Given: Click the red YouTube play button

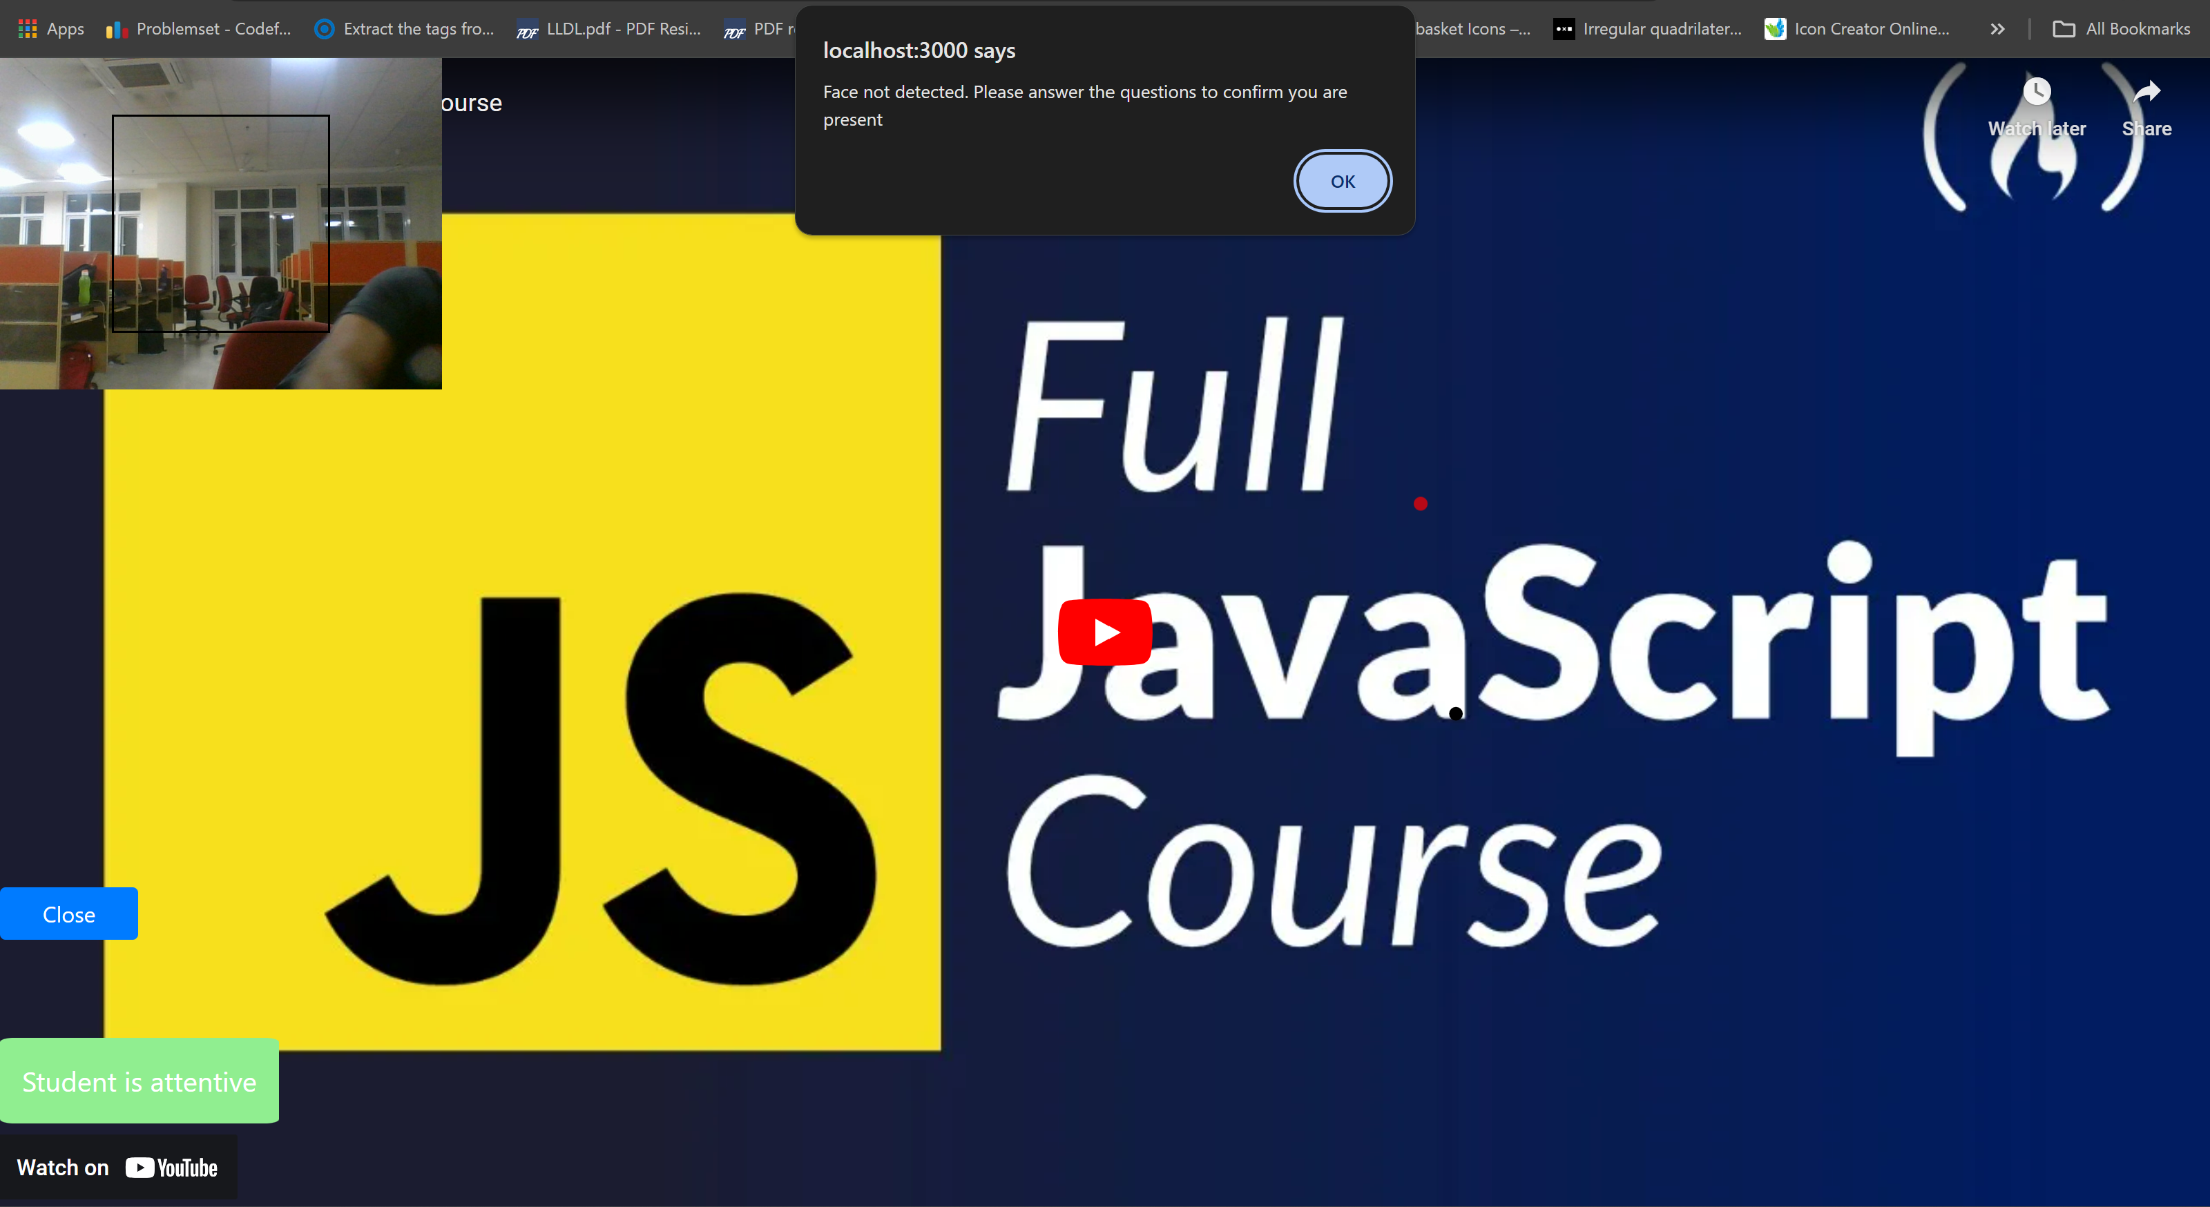Looking at the screenshot, I should point(1105,633).
